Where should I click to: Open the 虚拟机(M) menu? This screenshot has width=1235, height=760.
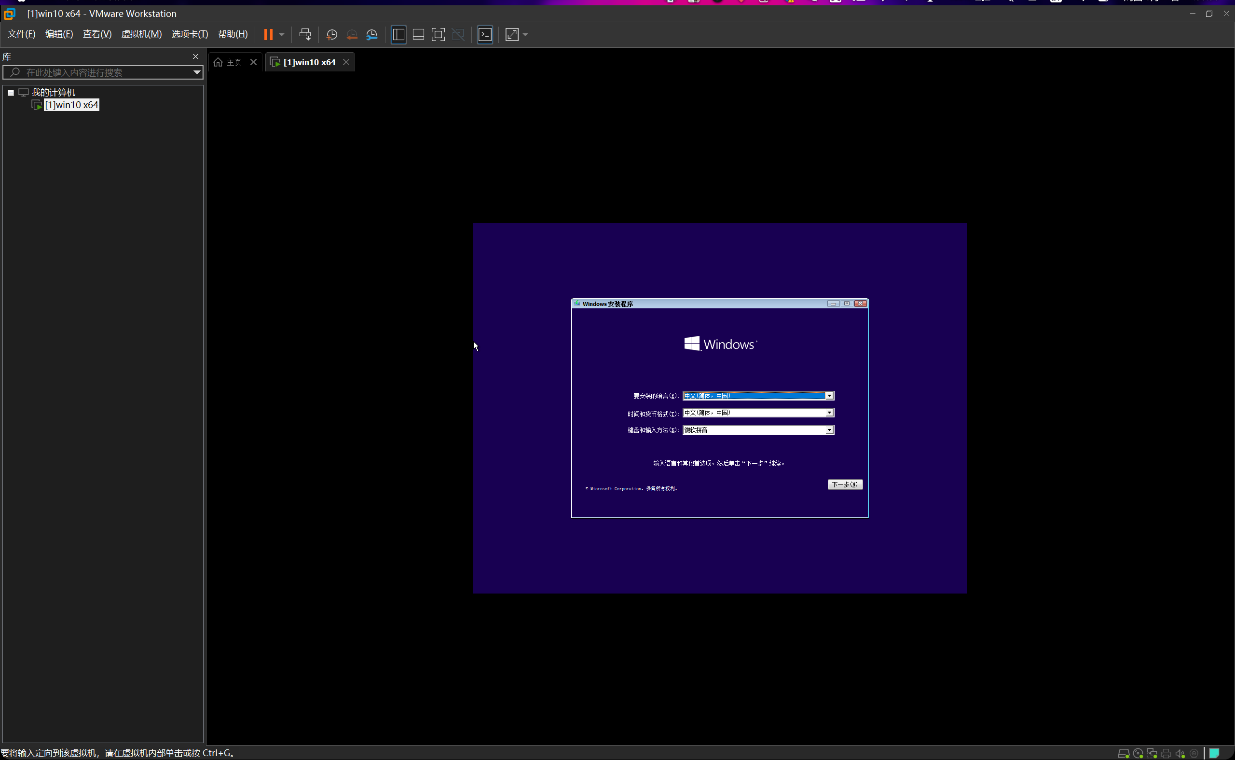[142, 34]
